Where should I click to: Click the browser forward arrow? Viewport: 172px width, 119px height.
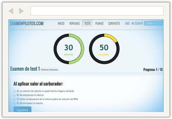tap(22, 11)
